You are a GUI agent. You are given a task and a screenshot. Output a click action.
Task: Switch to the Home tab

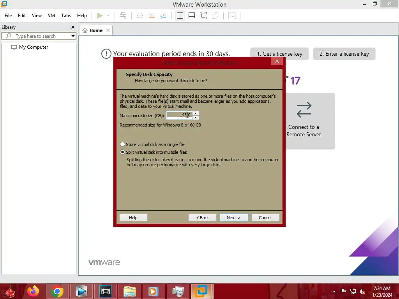(x=96, y=30)
